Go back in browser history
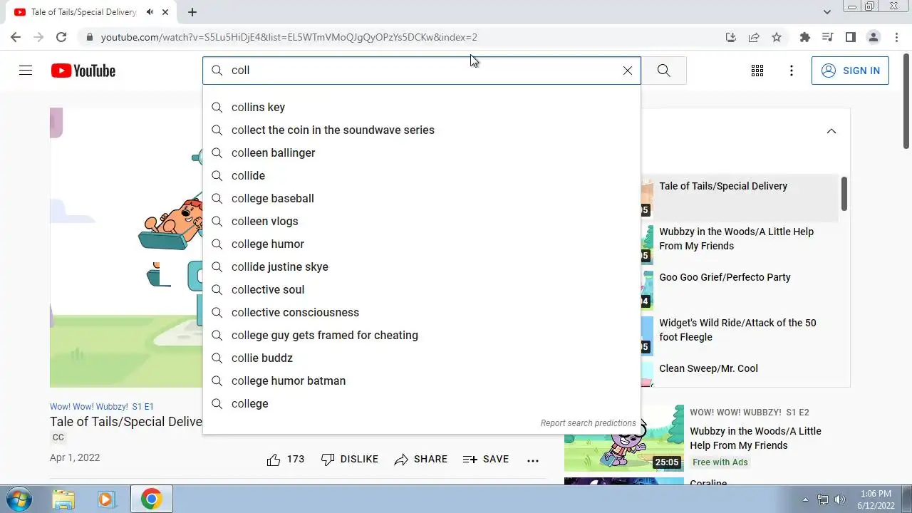The image size is (912, 513). click(x=16, y=37)
